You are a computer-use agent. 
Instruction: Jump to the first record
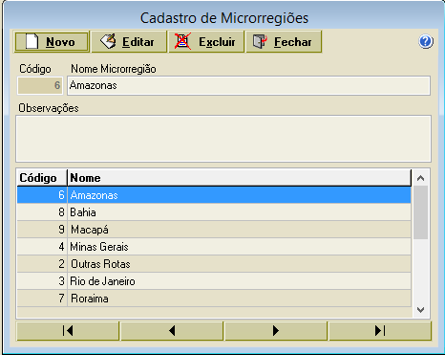(68, 331)
